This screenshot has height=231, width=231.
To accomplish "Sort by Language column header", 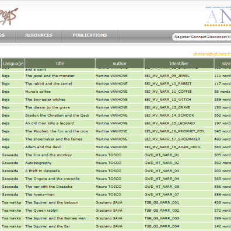I will pyautogui.click(x=13, y=64).
